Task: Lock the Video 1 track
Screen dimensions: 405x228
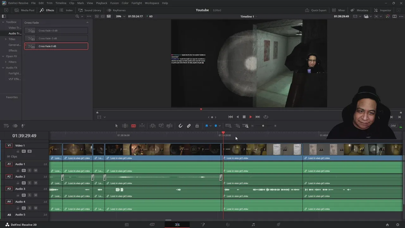Action: (18, 151)
